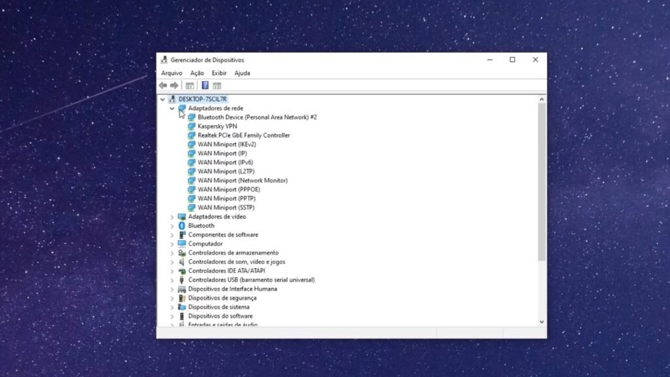
Task: Click the Adaptadores de rede category icon
Action: coord(182,108)
